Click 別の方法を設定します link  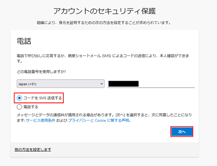tap(33, 149)
